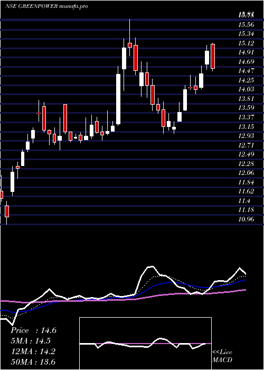Click the 12.49 price axis label

click(246, 154)
